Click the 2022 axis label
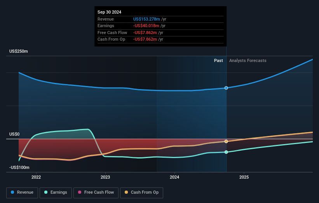319x203 pixels. click(x=36, y=177)
